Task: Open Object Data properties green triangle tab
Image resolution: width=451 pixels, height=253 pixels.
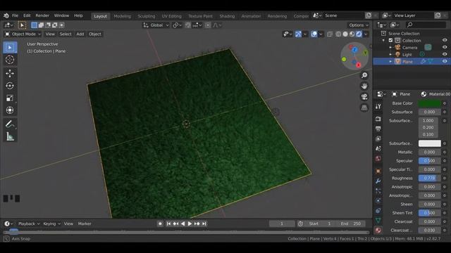Action: (x=378, y=220)
